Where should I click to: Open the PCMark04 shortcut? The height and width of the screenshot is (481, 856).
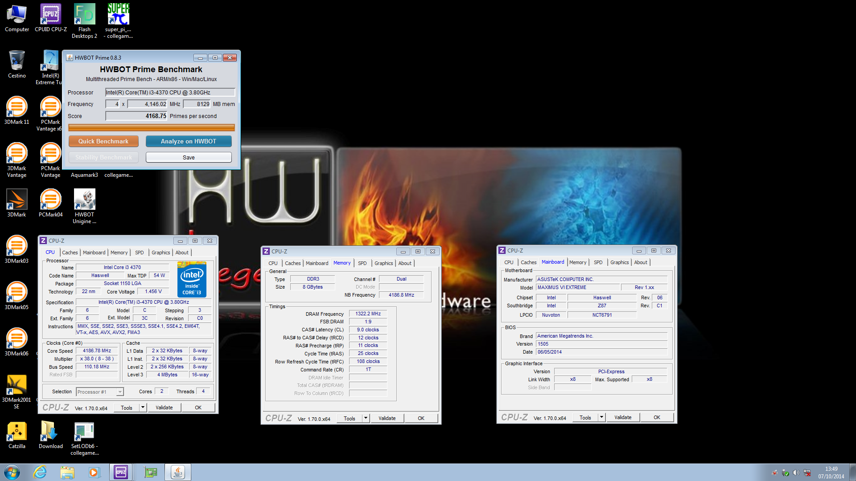(x=51, y=203)
